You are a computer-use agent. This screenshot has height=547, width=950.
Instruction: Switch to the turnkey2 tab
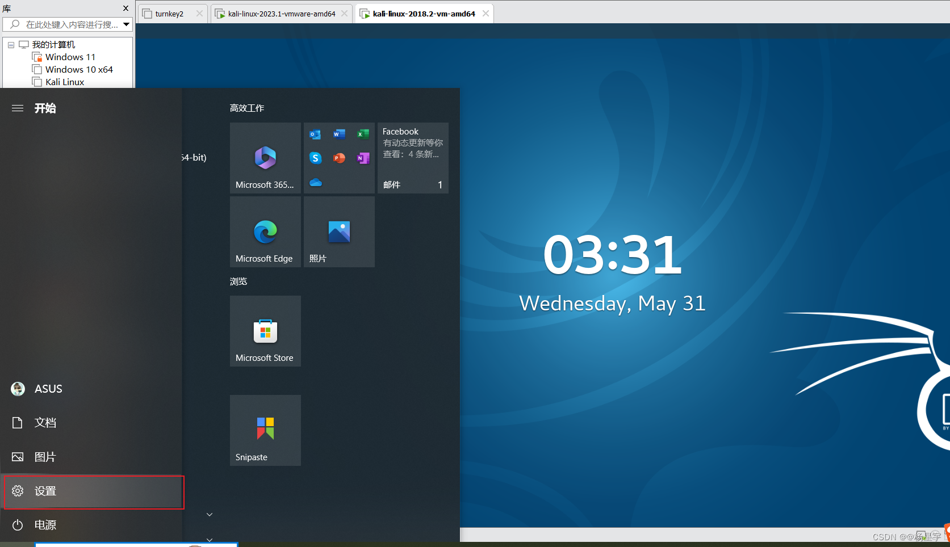click(169, 13)
